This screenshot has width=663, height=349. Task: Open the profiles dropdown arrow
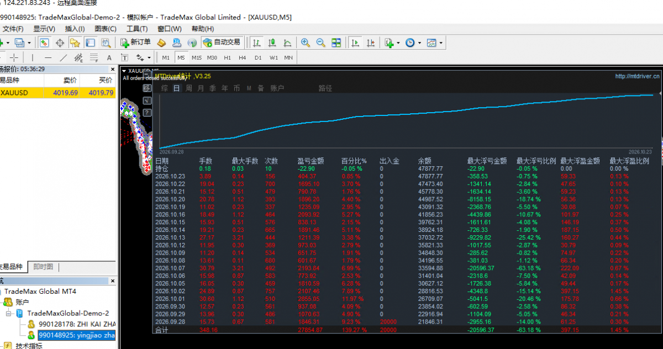[29, 43]
